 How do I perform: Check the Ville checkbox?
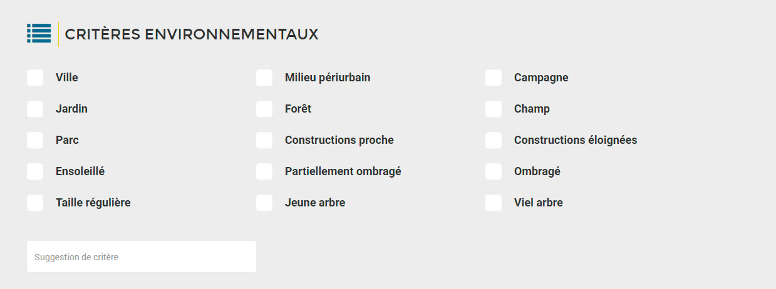click(35, 78)
